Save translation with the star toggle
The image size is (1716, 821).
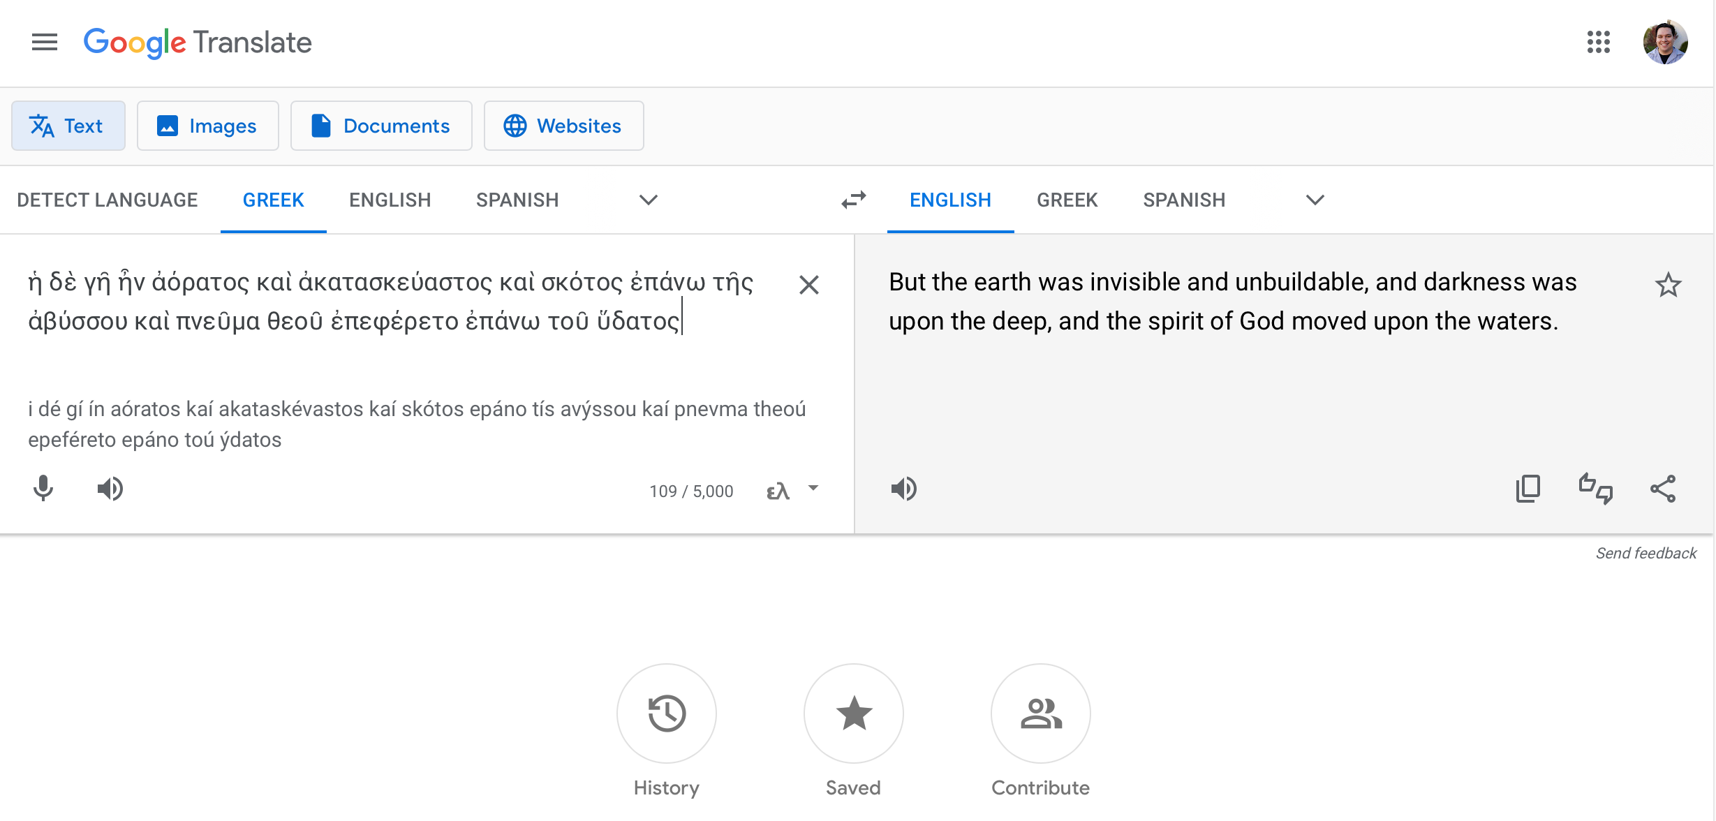pyautogui.click(x=1668, y=285)
